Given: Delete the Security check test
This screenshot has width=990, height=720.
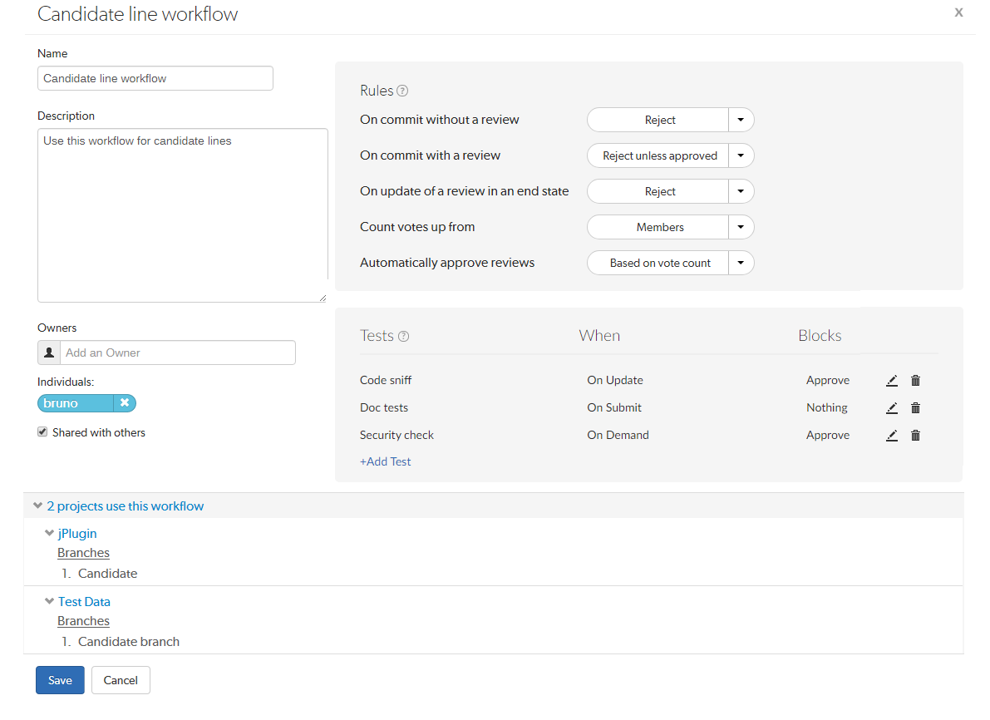Looking at the screenshot, I should point(915,435).
